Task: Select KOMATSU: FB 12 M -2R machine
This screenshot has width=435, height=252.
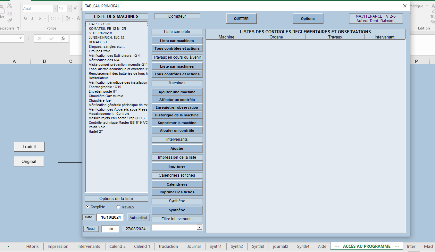Action: click(117, 29)
